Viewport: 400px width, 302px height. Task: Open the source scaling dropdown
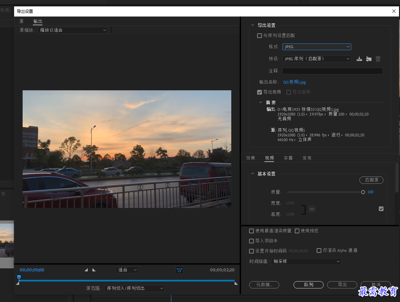[x=73, y=30]
